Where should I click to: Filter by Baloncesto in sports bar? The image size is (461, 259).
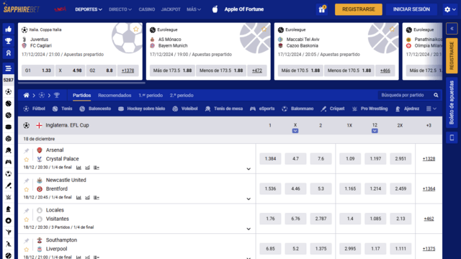tap(95, 109)
